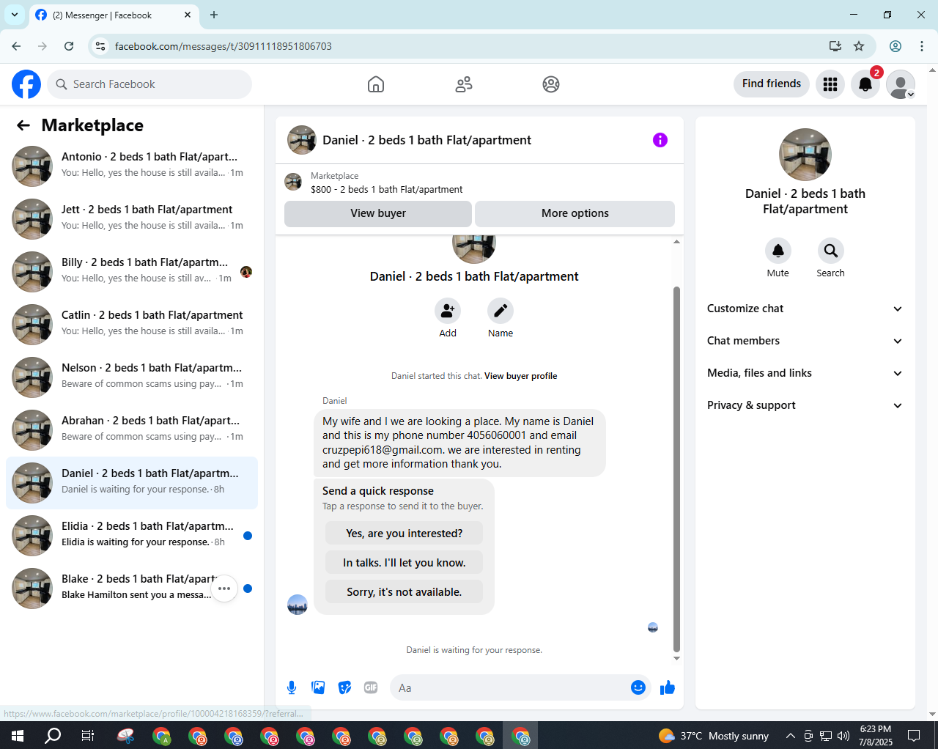This screenshot has width=938, height=749.
Task: Send a thumbs-up like
Action: pyautogui.click(x=668, y=687)
